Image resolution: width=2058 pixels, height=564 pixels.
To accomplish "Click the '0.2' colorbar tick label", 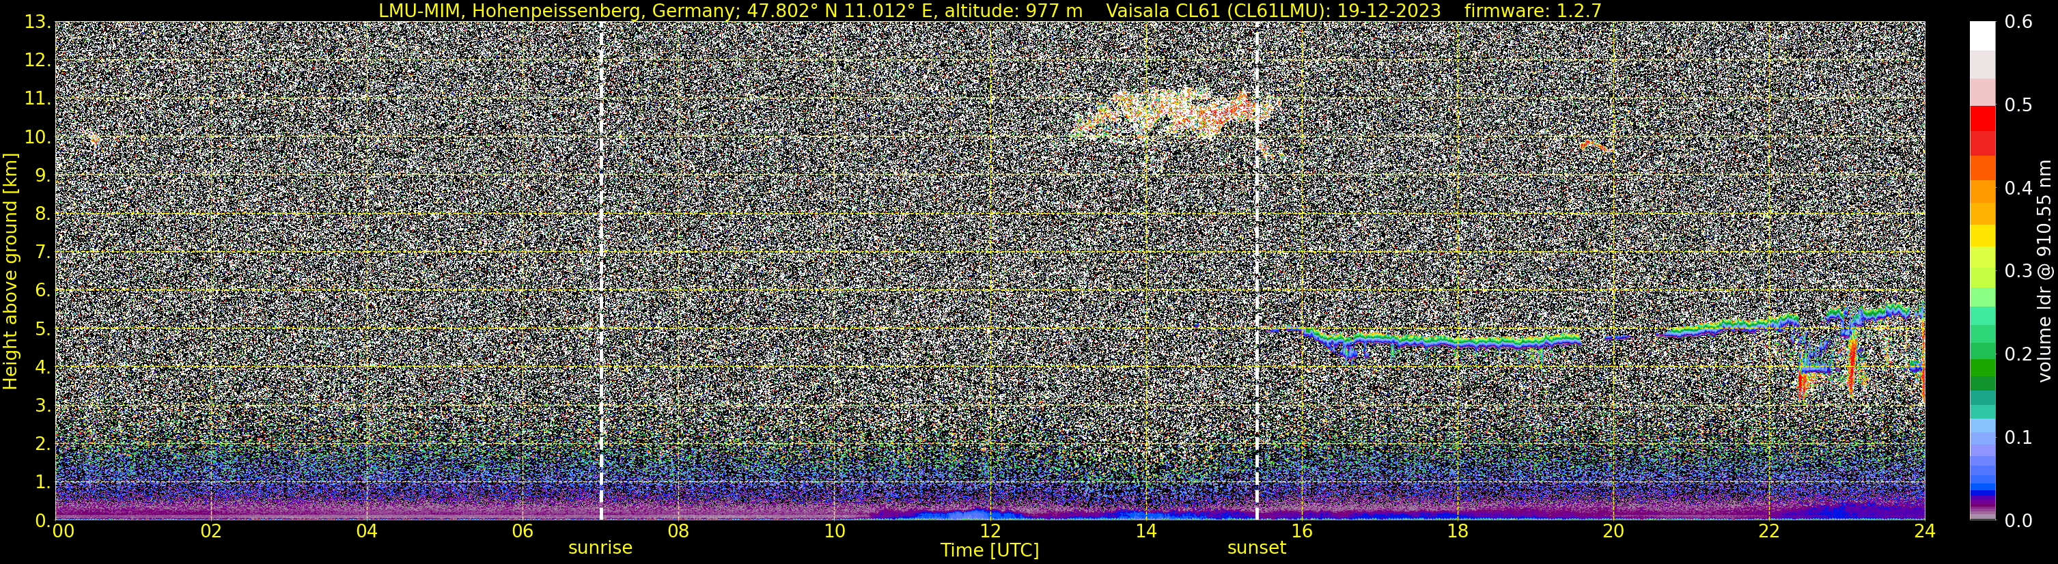I will tap(2019, 354).
